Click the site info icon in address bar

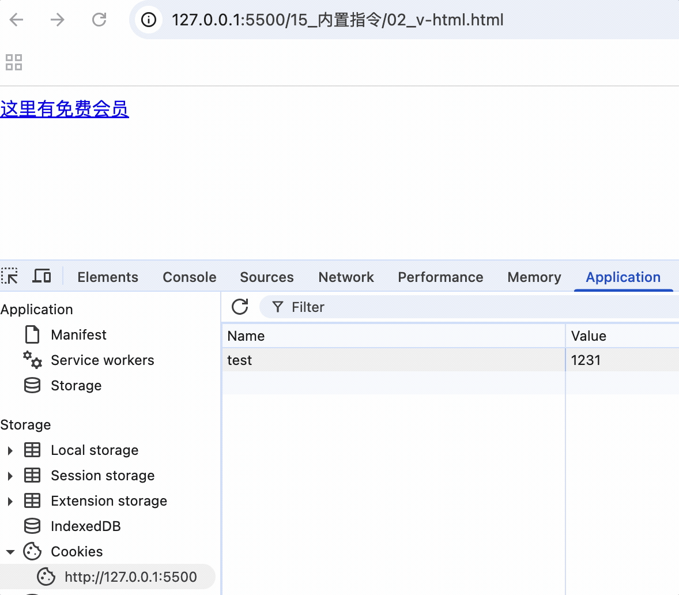(x=149, y=20)
